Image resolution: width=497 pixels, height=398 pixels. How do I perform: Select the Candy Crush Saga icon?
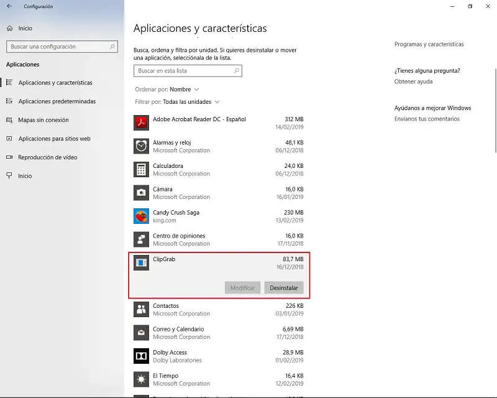click(142, 216)
